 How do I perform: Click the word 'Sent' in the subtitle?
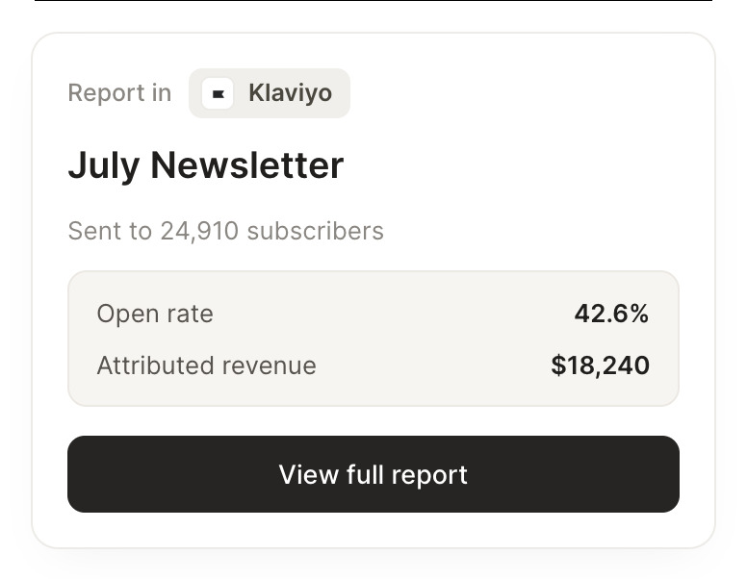[x=93, y=231]
